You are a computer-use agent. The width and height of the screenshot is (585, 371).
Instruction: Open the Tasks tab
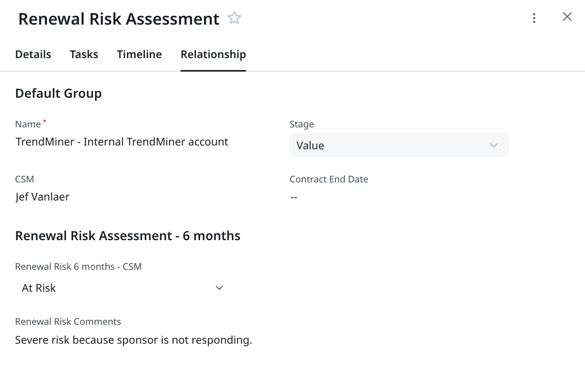84,54
